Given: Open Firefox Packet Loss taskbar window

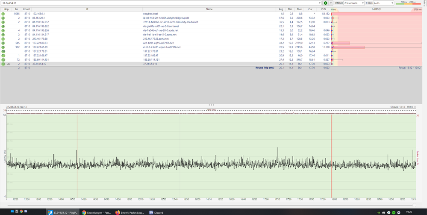Looking at the screenshot, I should pyautogui.click(x=130, y=212).
